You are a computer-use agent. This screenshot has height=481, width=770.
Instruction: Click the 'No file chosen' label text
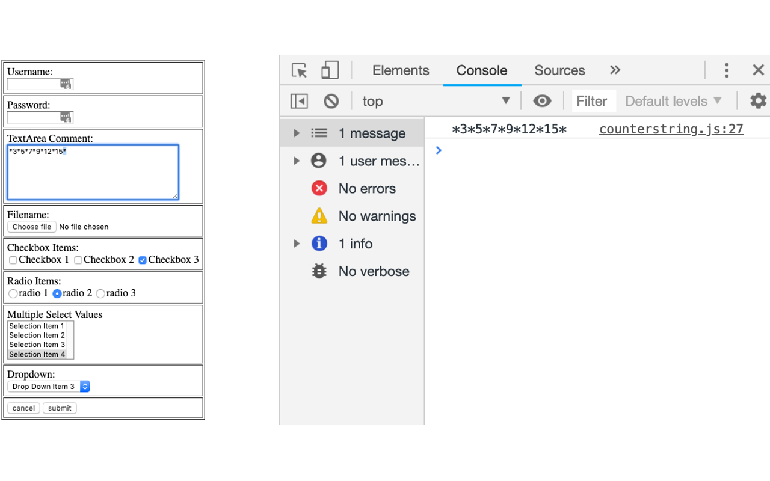(x=84, y=227)
